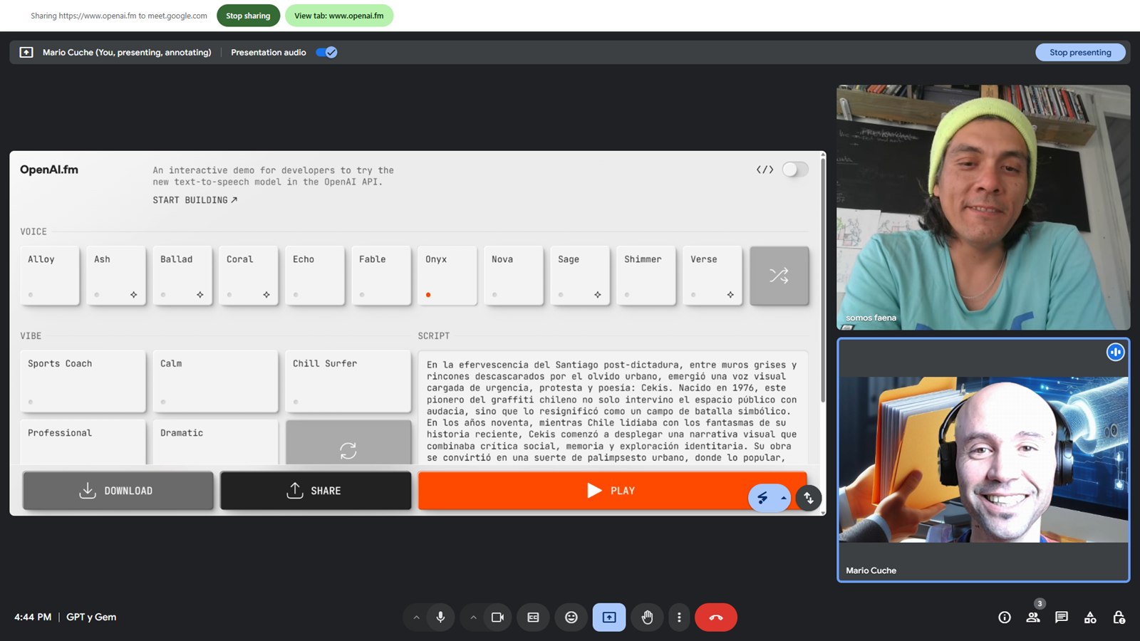Viewport: 1140px width, 641px height.
Task: Select the Shimmer voice
Action: click(646, 276)
